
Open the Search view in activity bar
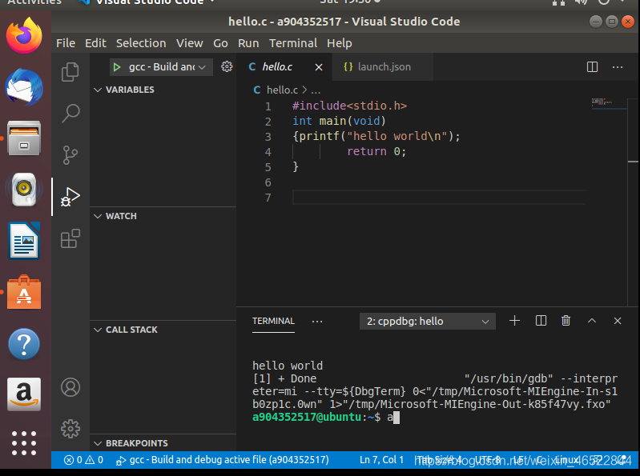tap(70, 114)
